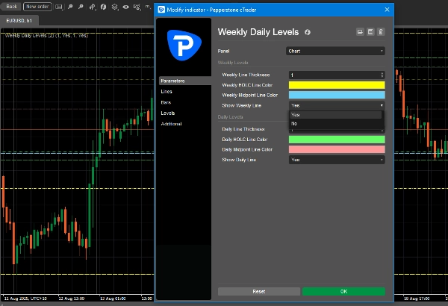Click the Weekly Daily Levels chart indicator label
Viewport: 448px width, 306px height.
(46, 35)
